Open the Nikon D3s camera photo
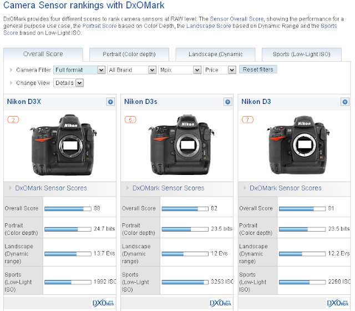Screen dimensions: 355x311 tap(181, 144)
